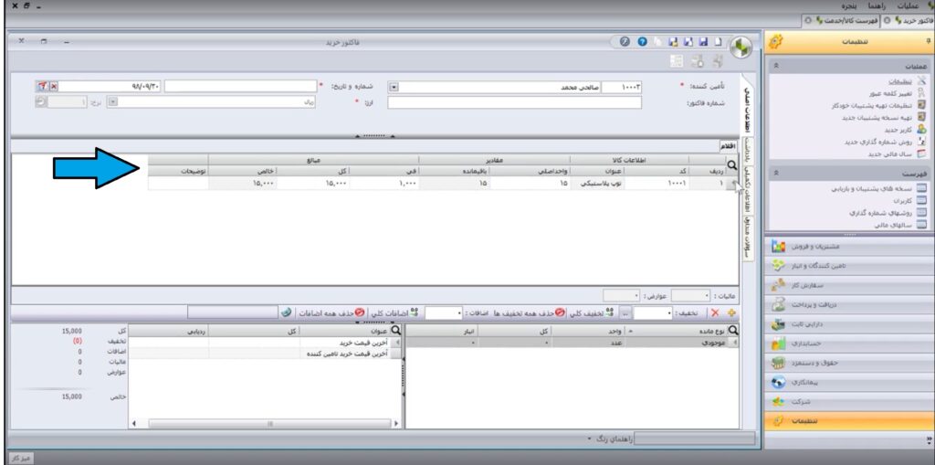Screen dimensions: 935x465
Task: Open حقوق و دستمزد module
Action: 849,363
